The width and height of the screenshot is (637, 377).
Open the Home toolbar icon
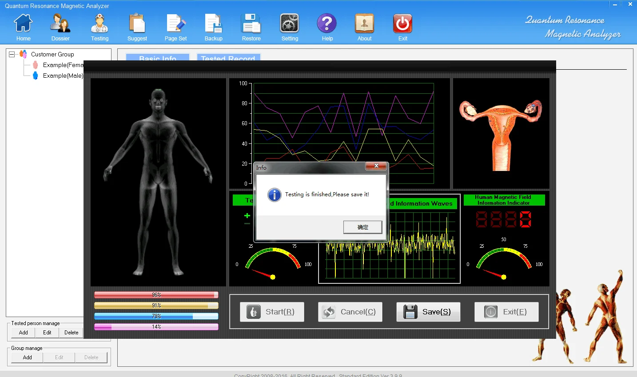pyautogui.click(x=23, y=24)
